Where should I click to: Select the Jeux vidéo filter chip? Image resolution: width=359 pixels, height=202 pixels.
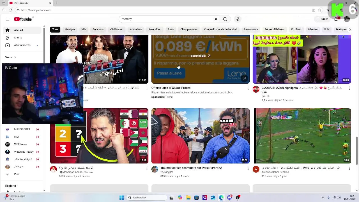click(155, 29)
